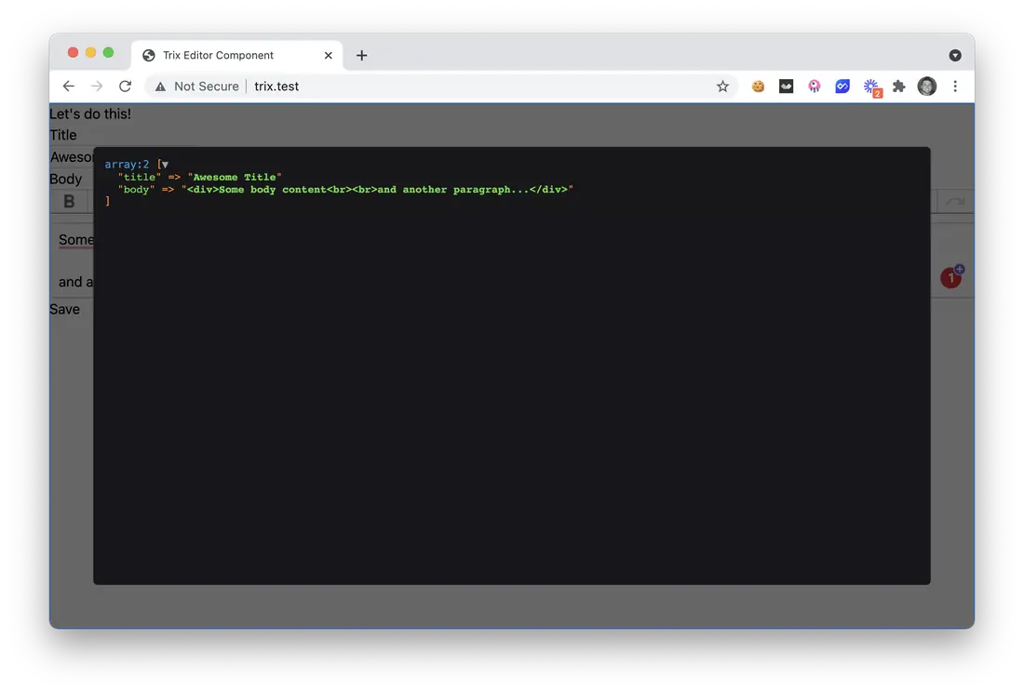Close the Trix Editor Component tab
Image resolution: width=1024 pixels, height=694 pixels.
(x=328, y=56)
